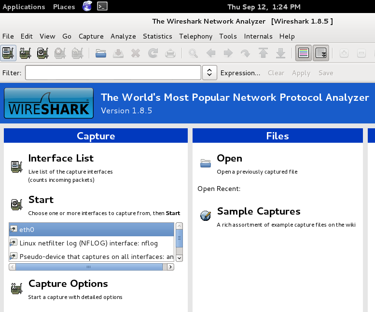Click into the Filter text field
The width and height of the screenshot is (375, 312).
coord(113,73)
